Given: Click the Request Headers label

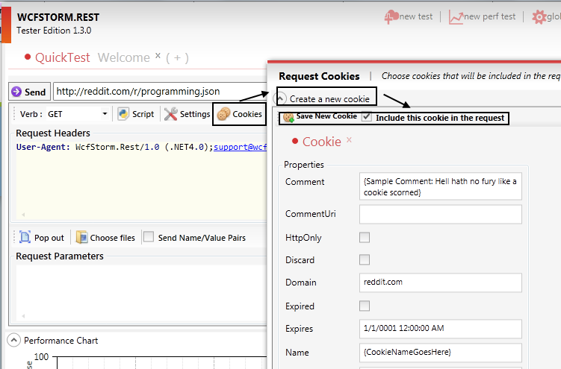Looking at the screenshot, I should pyautogui.click(x=53, y=133).
